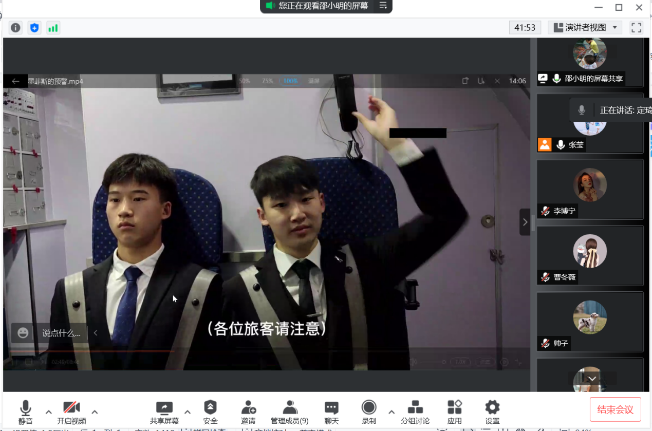
Task: Click the player volume speaker icon
Action: pyautogui.click(x=413, y=362)
